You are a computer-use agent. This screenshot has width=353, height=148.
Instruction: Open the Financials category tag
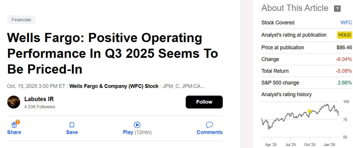point(21,20)
